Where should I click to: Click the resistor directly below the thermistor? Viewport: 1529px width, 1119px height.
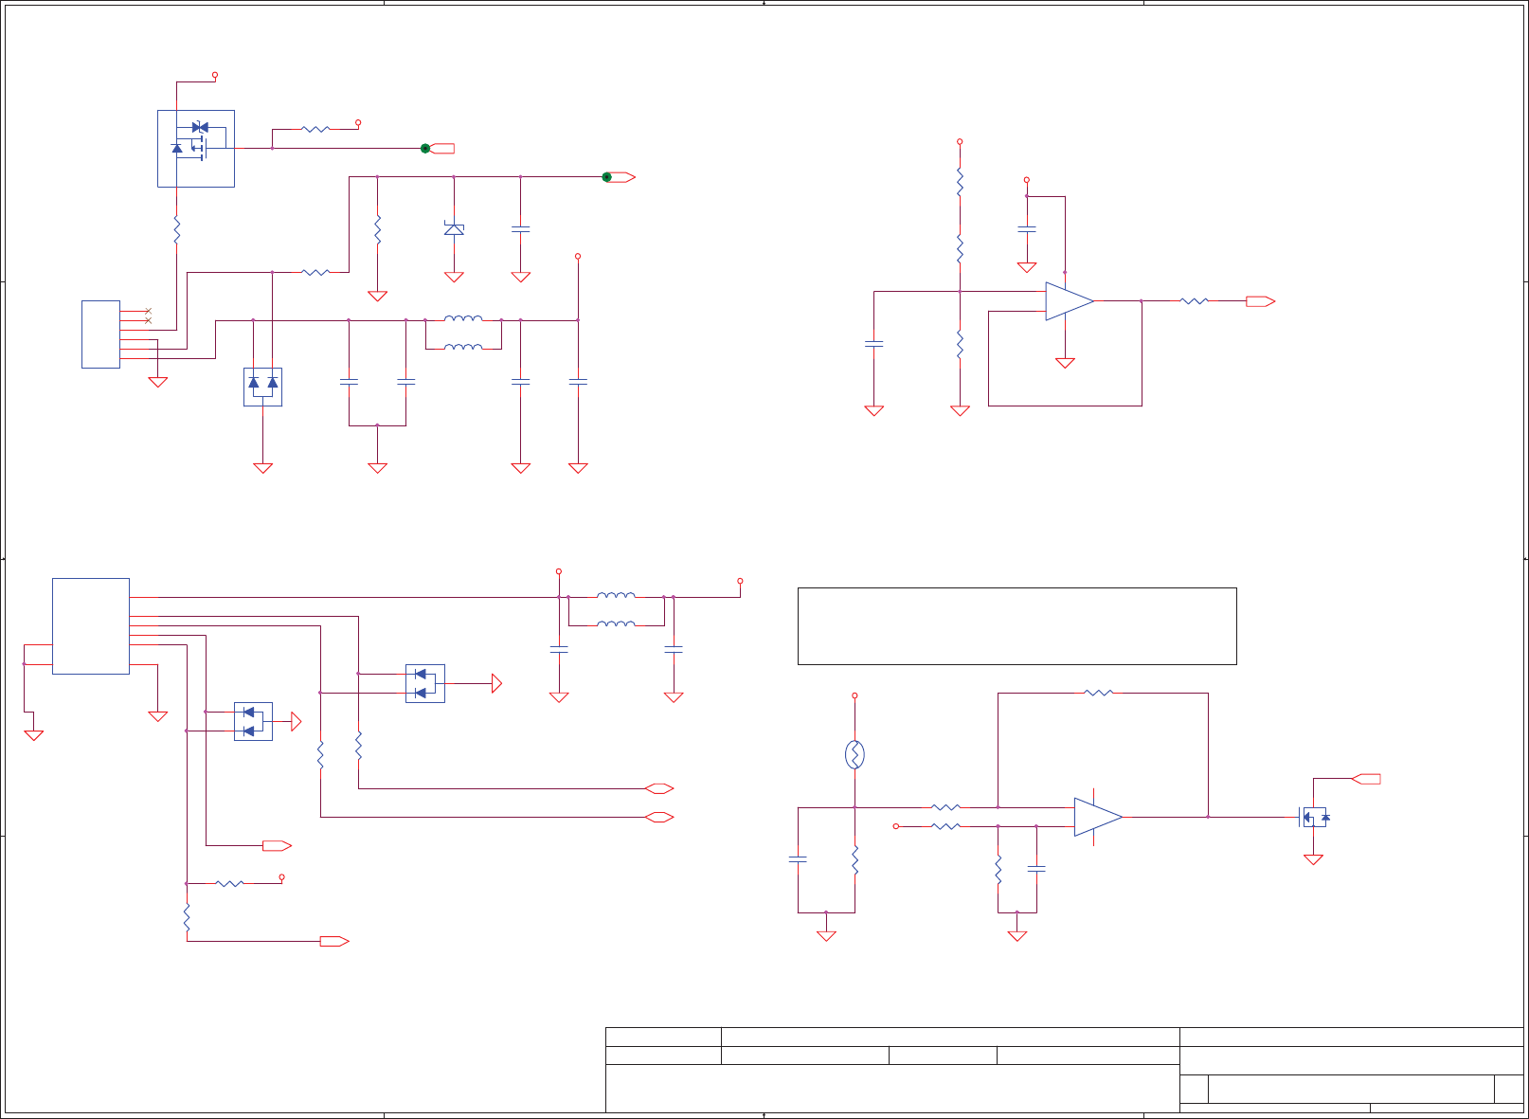pyautogui.click(x=854, y=860)
